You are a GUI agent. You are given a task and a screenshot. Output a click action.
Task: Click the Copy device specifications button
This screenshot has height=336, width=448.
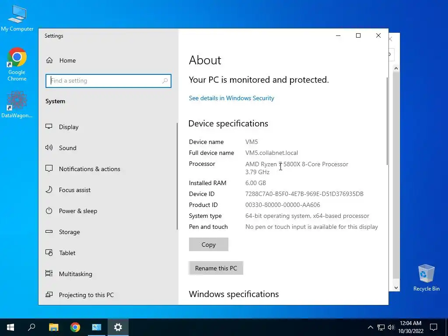(209, 245)
